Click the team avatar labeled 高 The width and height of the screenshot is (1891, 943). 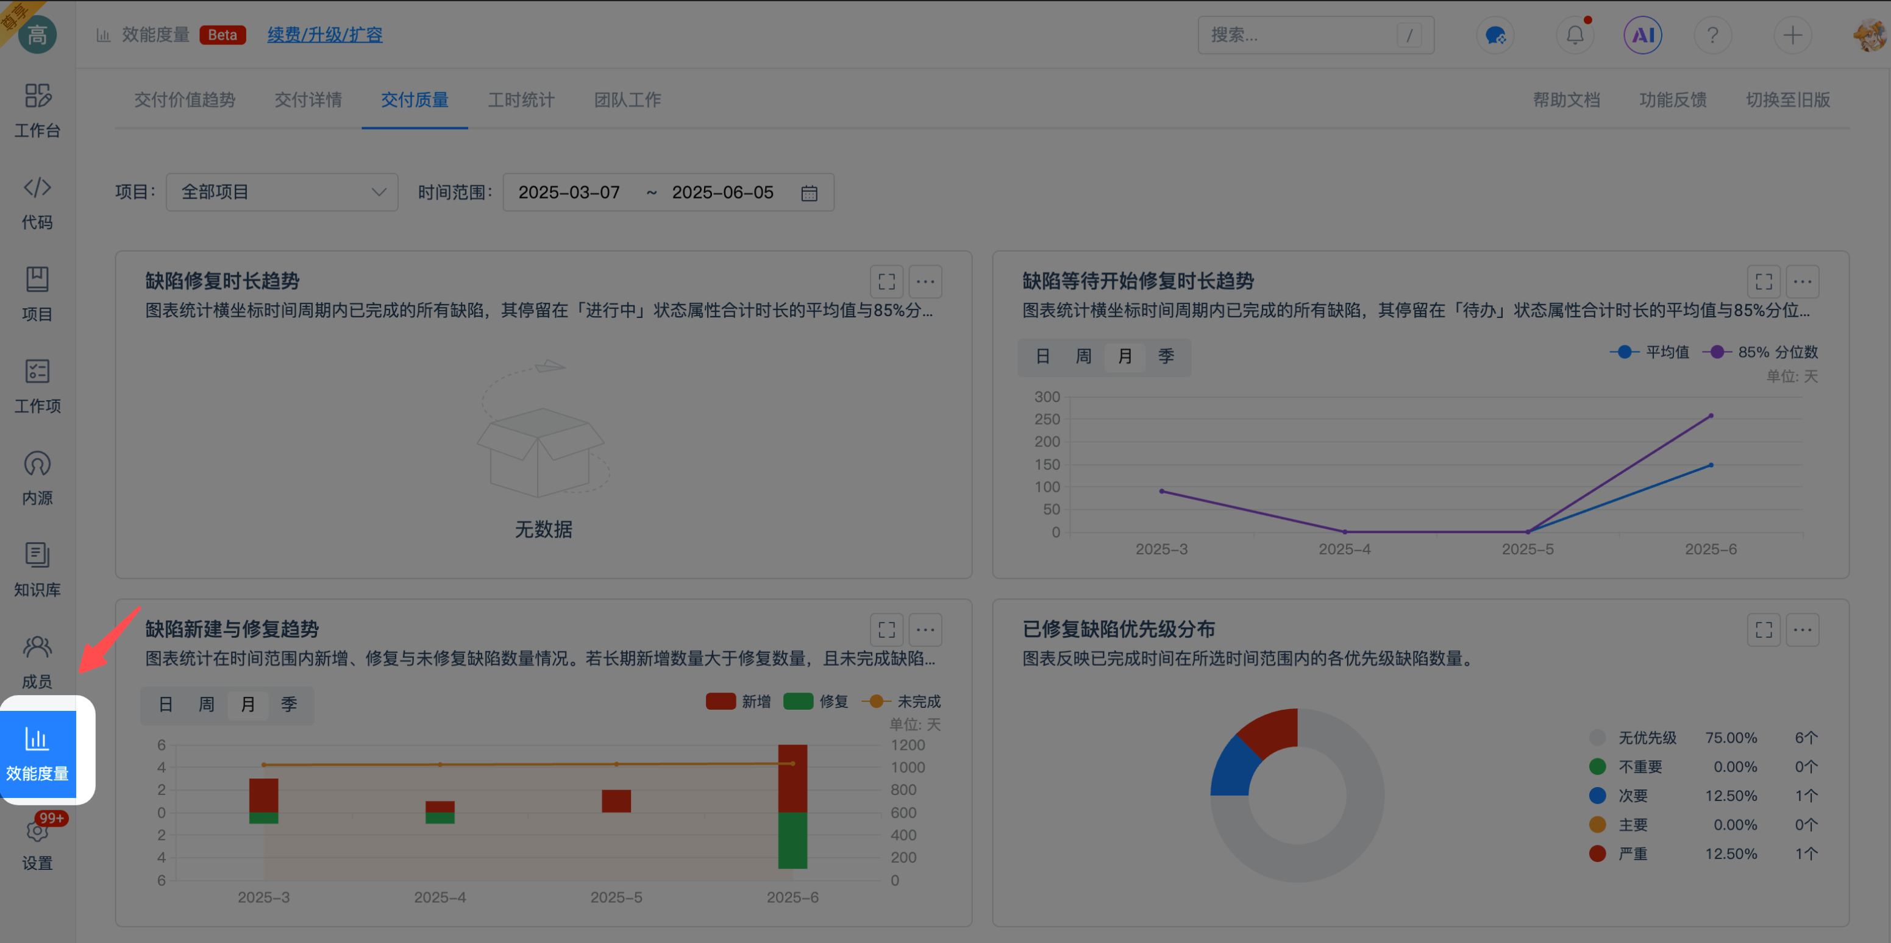coord(37,35)
